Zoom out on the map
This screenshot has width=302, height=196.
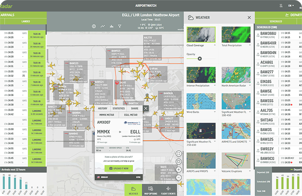pyautogui.click(x=178, y=177)
